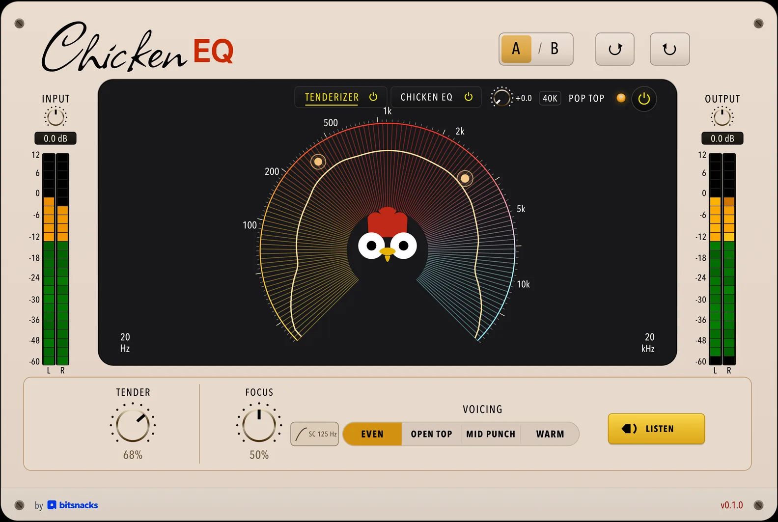
Task: Select the B preset slot
Action: (x=555, y=49)
